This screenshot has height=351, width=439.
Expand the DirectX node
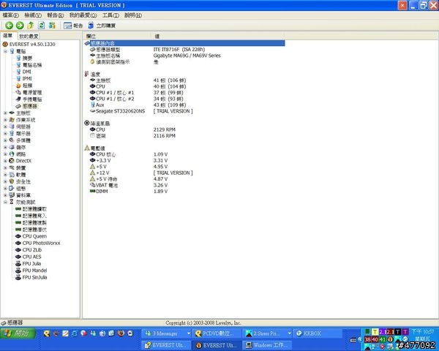point(5,161)
